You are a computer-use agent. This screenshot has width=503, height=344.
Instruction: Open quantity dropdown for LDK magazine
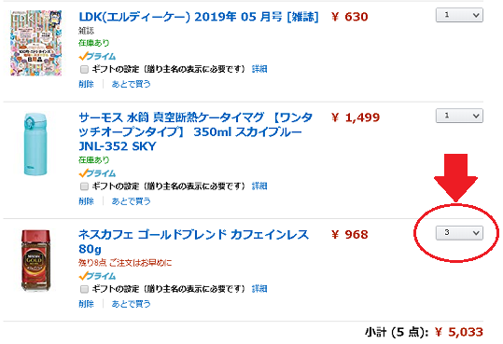coord(459,15)
